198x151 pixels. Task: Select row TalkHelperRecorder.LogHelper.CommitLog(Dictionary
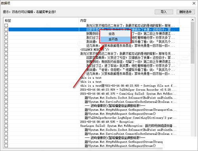coord(130,118)
